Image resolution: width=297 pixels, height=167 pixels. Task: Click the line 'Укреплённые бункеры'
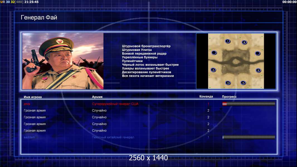coord(140,57)
